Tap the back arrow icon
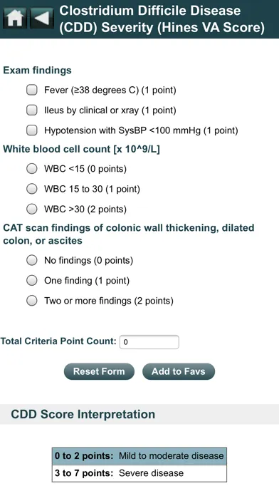Viewport: 279px width, 496px height. [x=42, y=19]
